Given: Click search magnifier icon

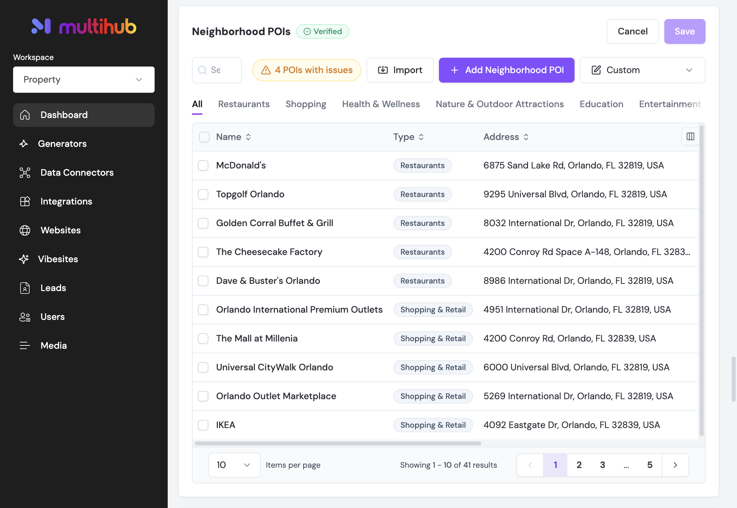Looking at the screenshot, I should coord(202,70).
